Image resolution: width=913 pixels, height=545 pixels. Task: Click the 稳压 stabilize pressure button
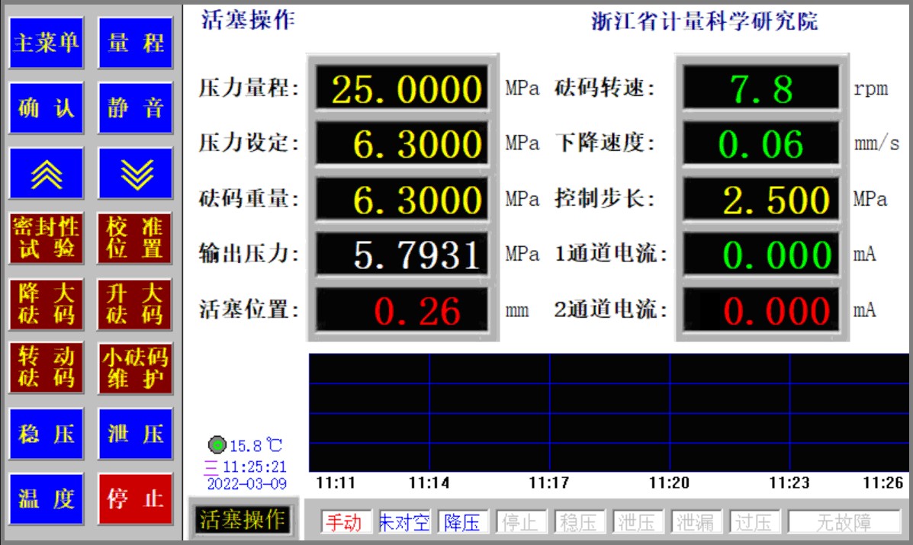[46, 434]
